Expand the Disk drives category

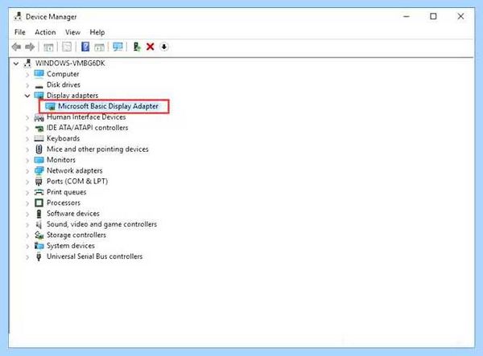[27, 85]
